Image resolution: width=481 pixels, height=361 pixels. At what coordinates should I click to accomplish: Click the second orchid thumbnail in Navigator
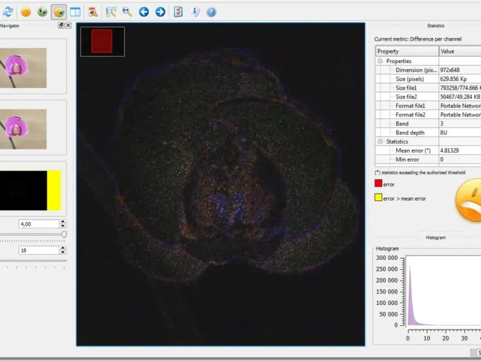pyautogui.click(x=23, y=129)
